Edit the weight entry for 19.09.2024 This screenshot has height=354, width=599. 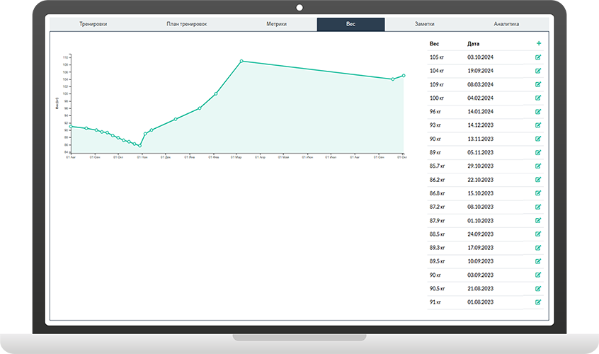coord(538,71)
